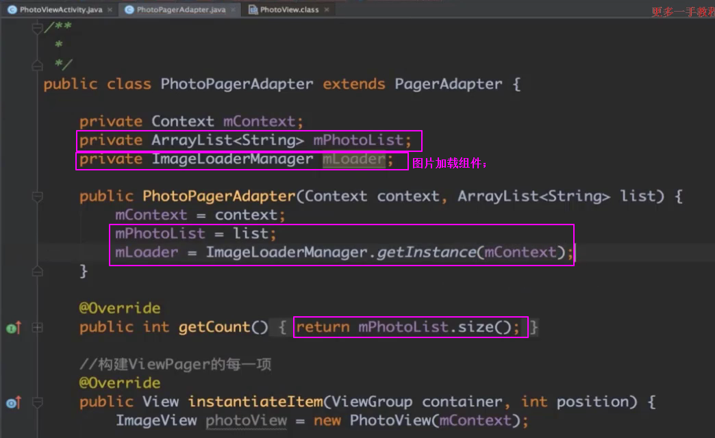Viewport: 715px width, 438px height.
Task: Click the 'ViewGroup container' parameter
Action: (x=417, y=402)
